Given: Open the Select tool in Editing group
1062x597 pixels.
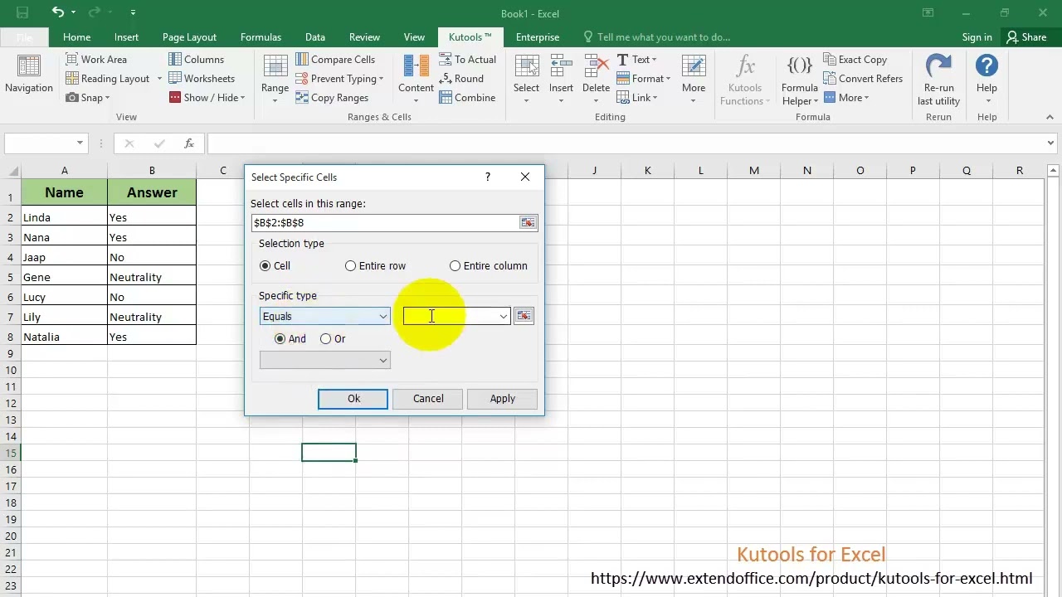Looking at the screenshot, I should (x=526, y=79).
